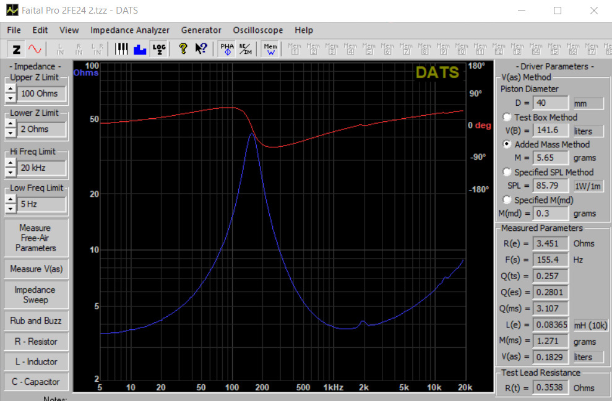Click the liters unit selector beside V(as)
Image resolution: width=612 pixels, height=401 pixels.
(x=588, y=357)
